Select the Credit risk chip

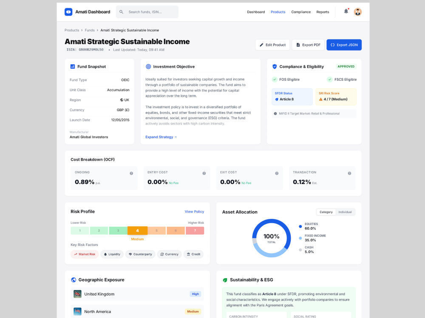193,254
